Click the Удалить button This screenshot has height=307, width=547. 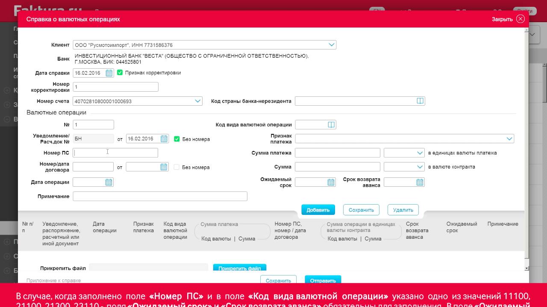pyautogui.click(x=403, y=210)
